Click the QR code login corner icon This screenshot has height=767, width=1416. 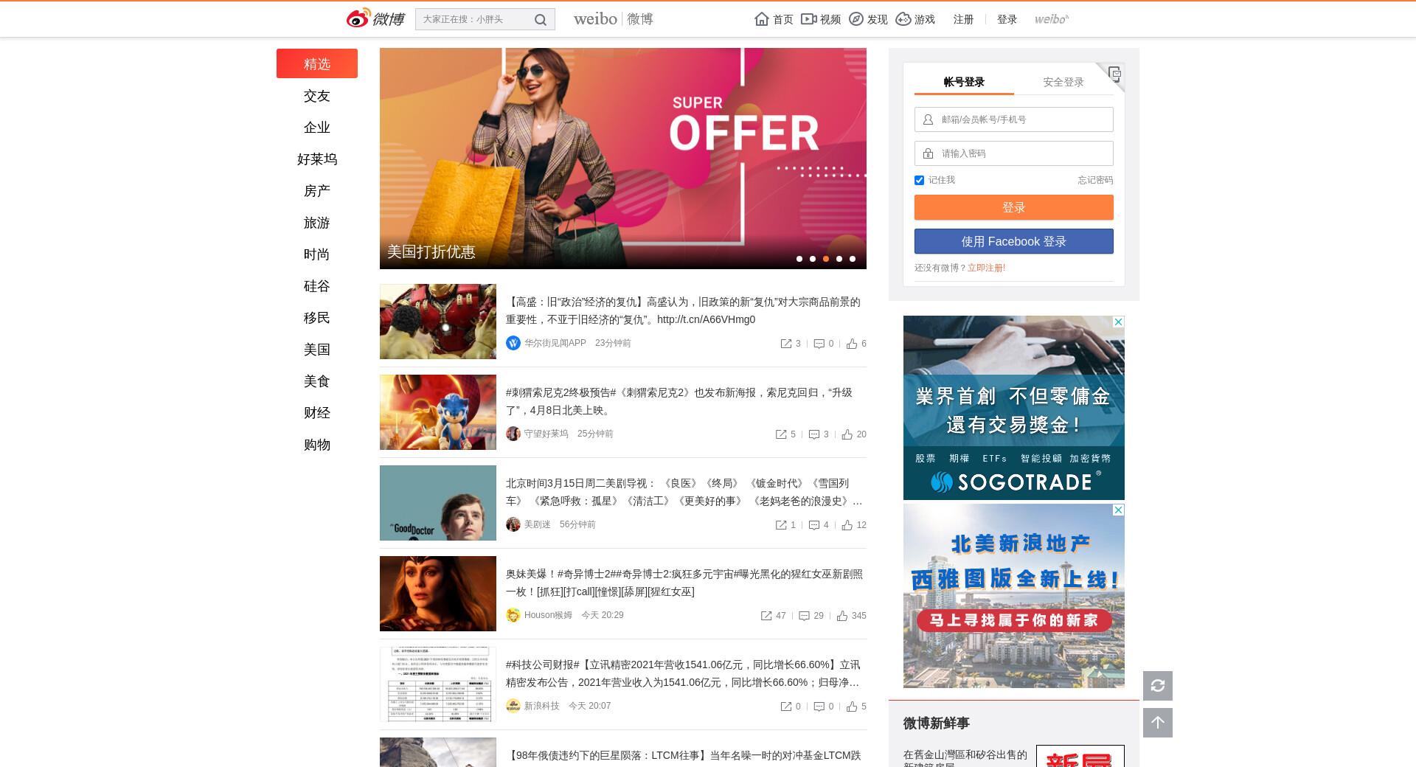point(1114,73)
